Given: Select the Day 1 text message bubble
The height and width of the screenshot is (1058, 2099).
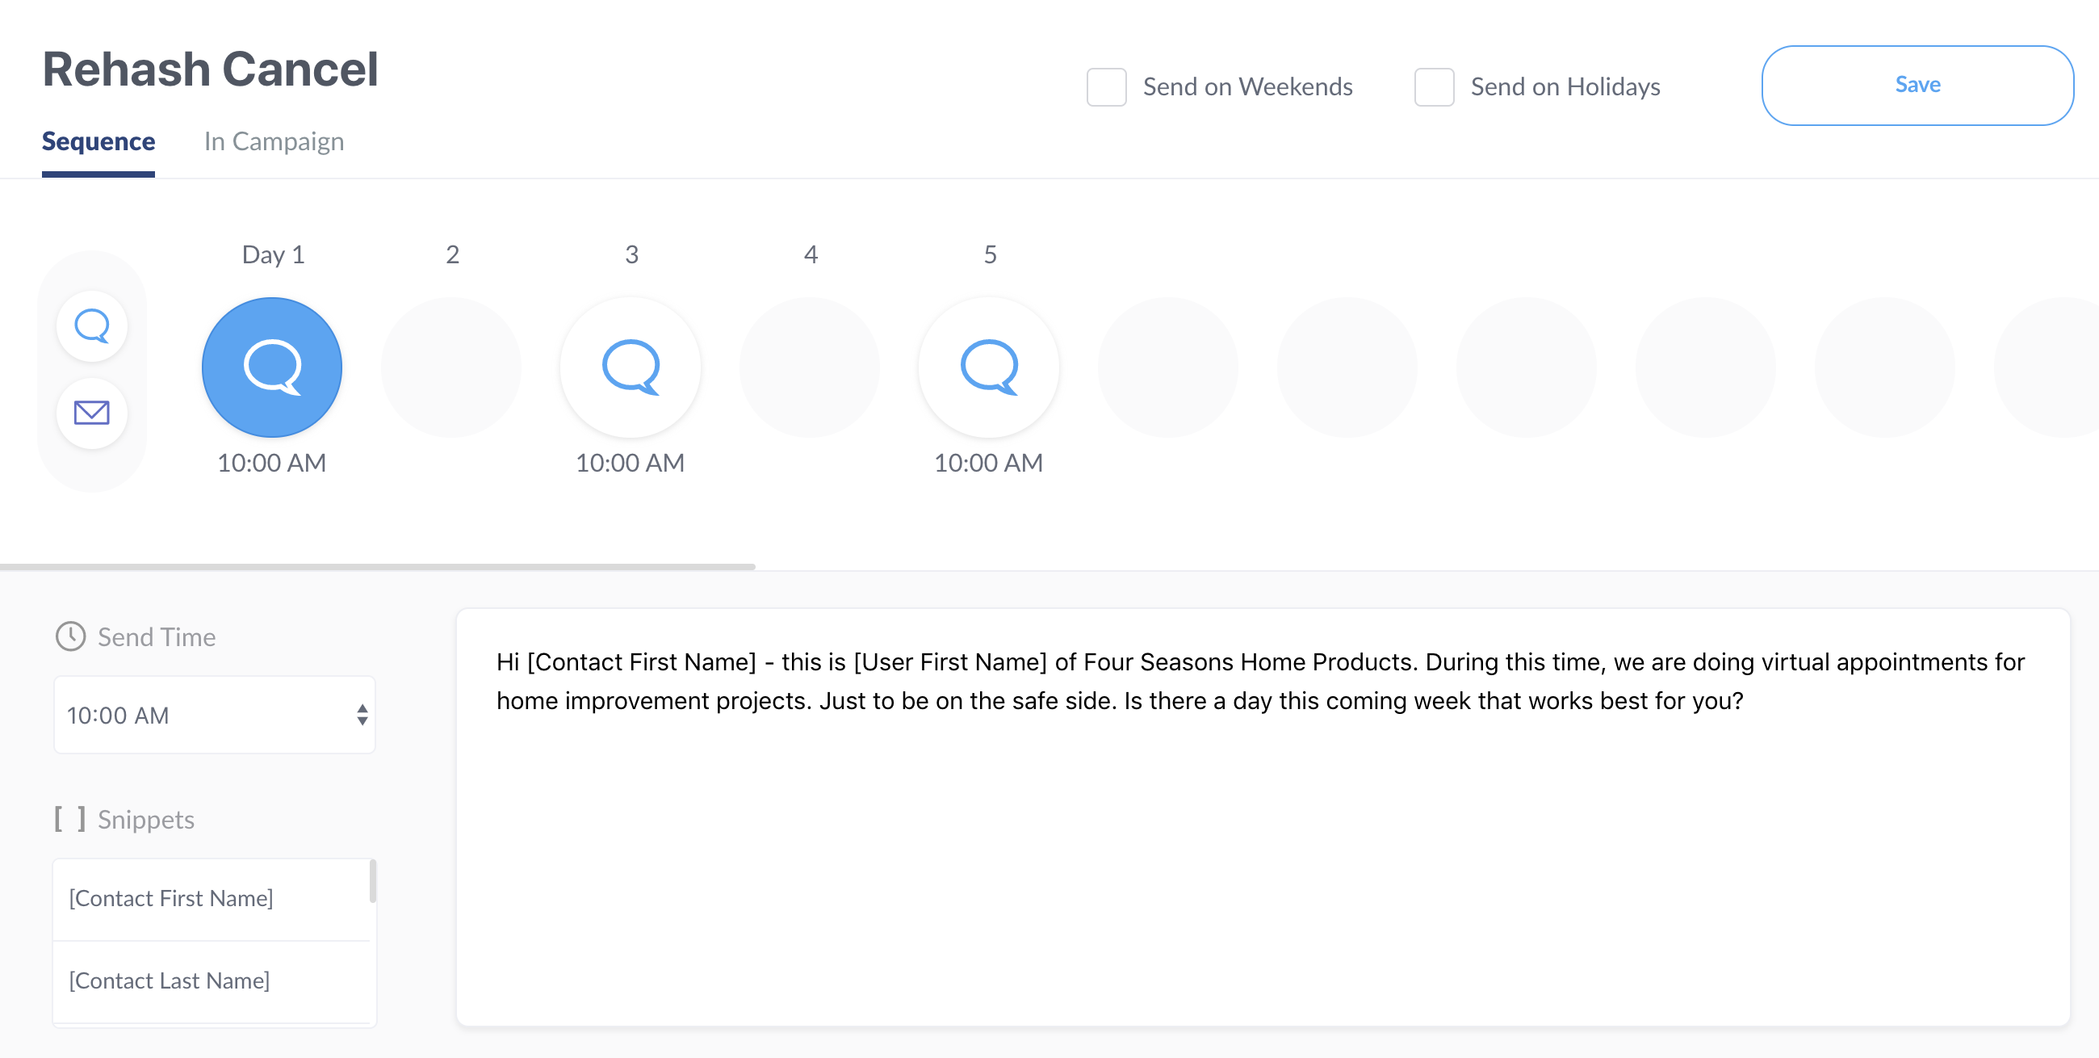Looking at the screenshot, I should [x=271, y=367].
